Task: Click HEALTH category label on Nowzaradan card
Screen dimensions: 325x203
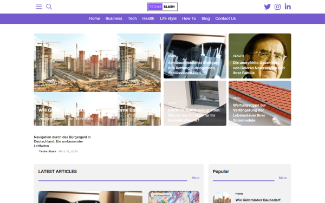Action: [x=238, y=56]
